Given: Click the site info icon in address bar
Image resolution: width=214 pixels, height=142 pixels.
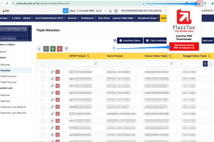Looking at the screenshot, I should click(13, 4).
